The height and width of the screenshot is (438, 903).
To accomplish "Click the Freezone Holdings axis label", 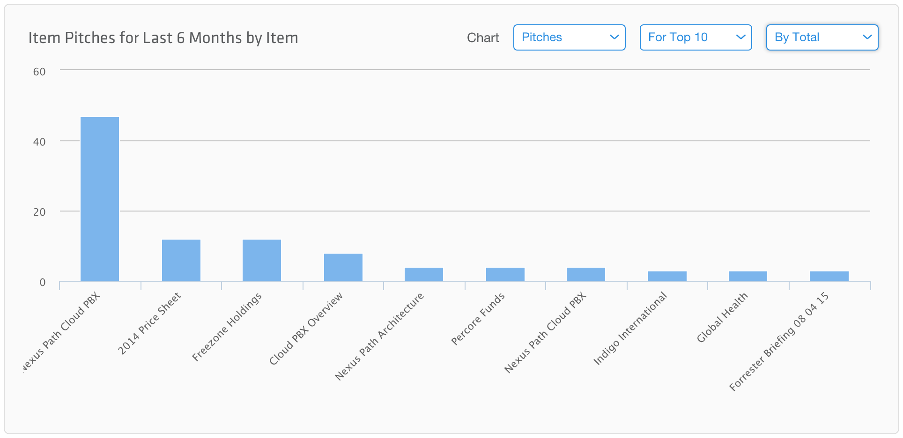I will click(227, 327).
